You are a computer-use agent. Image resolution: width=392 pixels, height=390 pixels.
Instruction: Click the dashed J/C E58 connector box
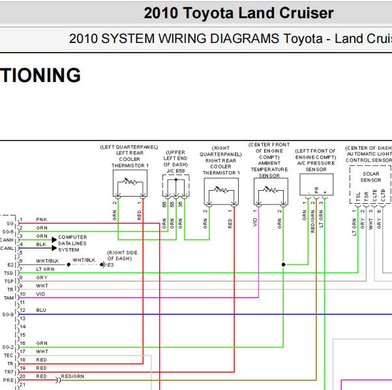[x=175, y=186]
